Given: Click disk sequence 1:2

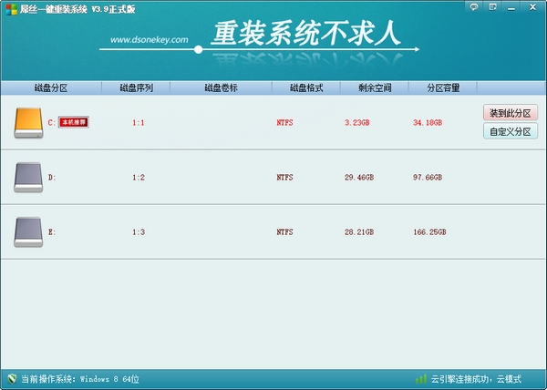Looking at the screenshot, I should pyautogui.click(x=139, y=178).
